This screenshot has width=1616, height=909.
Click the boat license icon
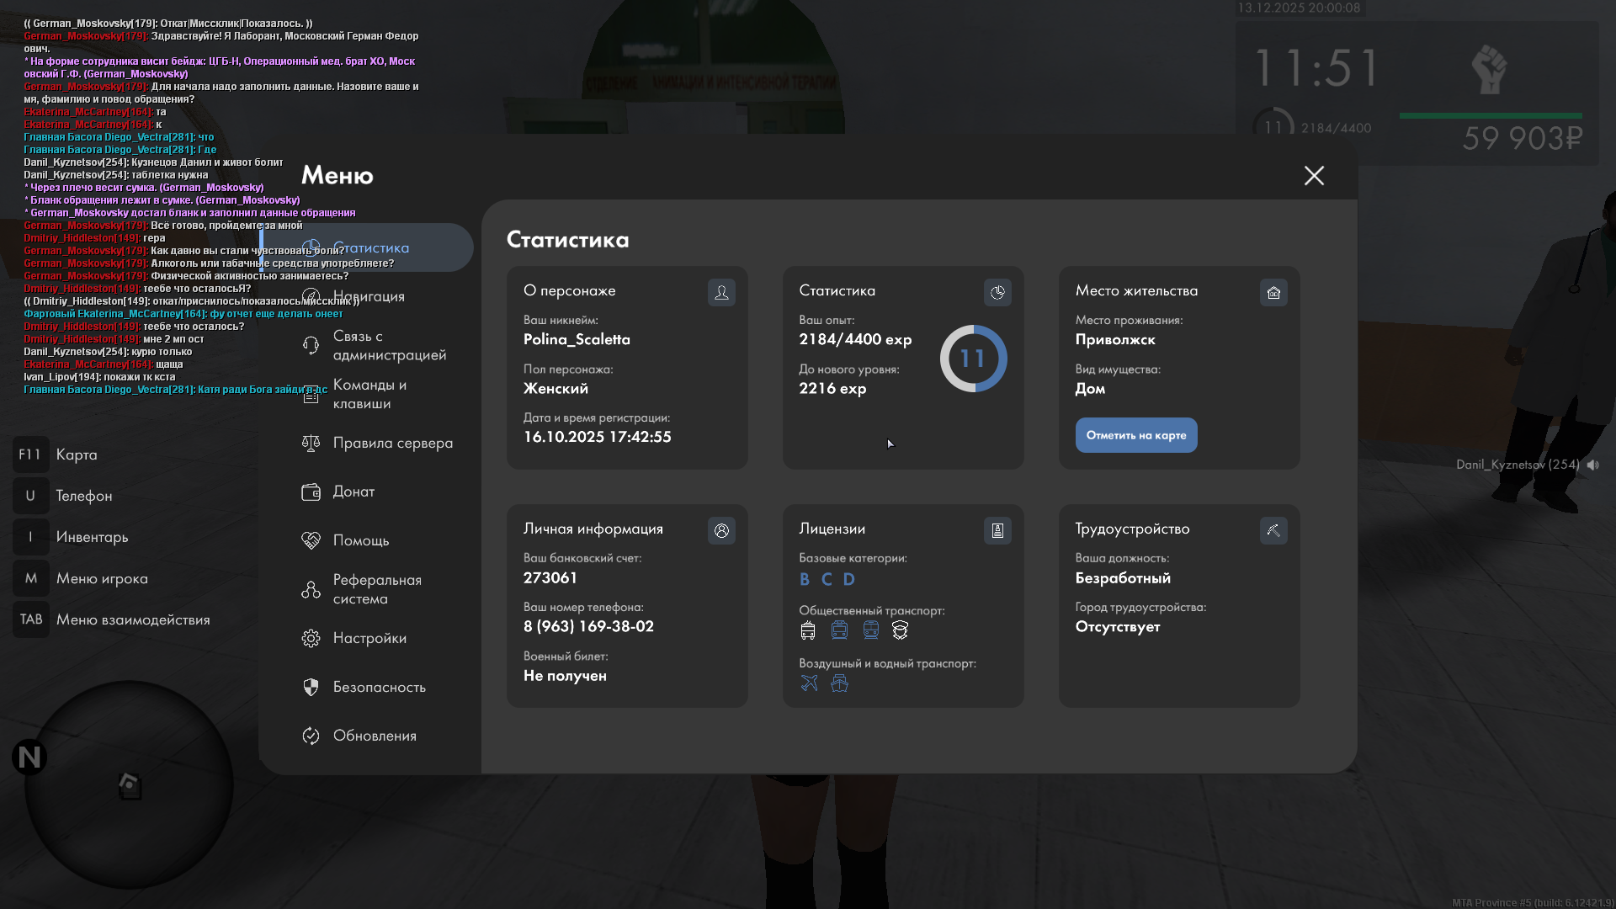point(839,683)
